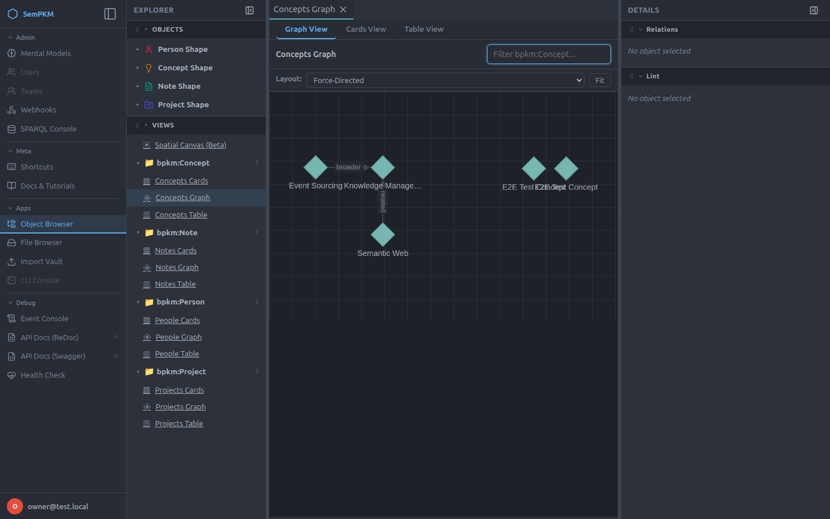Click the Import Vault upload icon
This screenshot has height=519, width=830.
[12, 262]
